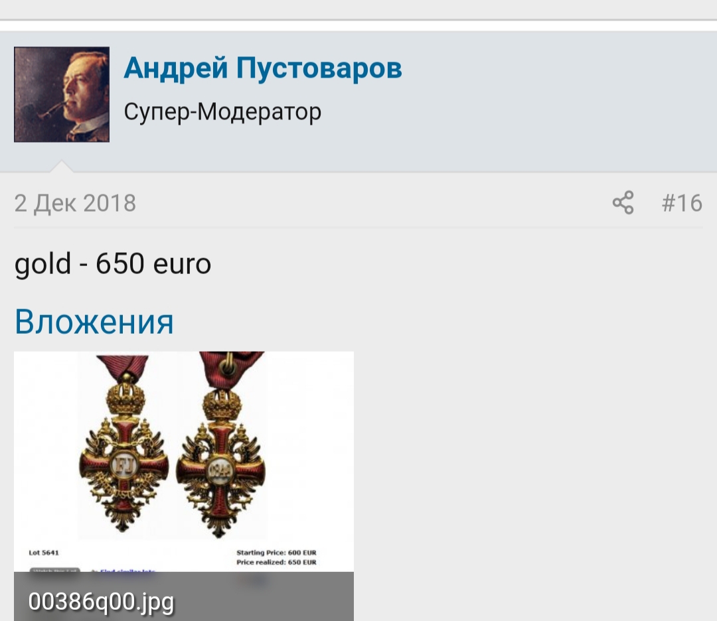Click Price realized: 650 EUR text
Screen dimensions: 717x621
276,562
